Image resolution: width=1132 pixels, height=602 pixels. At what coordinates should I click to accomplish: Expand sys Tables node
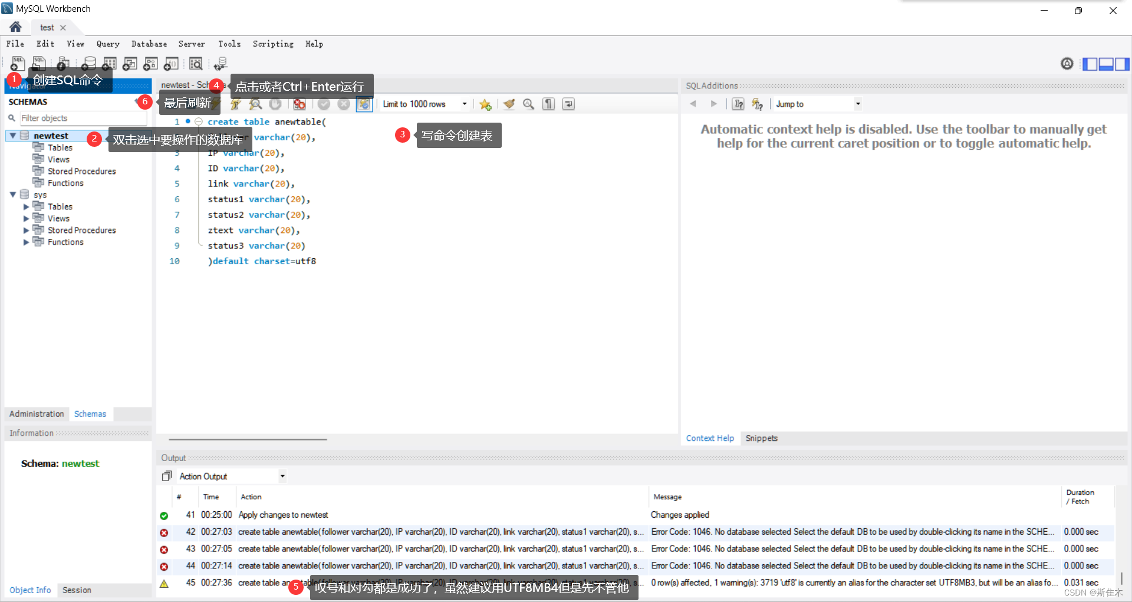pyautogui.click(x=26, y=207)
